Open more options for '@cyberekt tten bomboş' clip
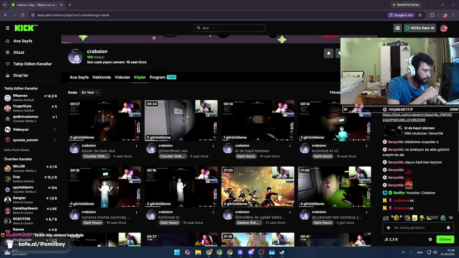 coord(367,212)
